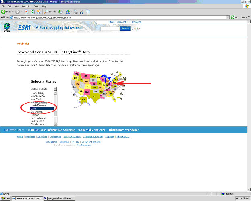Open the Store link at top
Image resolution: width=251 pixels, height=201 pixels.
[x=112, y=22]
